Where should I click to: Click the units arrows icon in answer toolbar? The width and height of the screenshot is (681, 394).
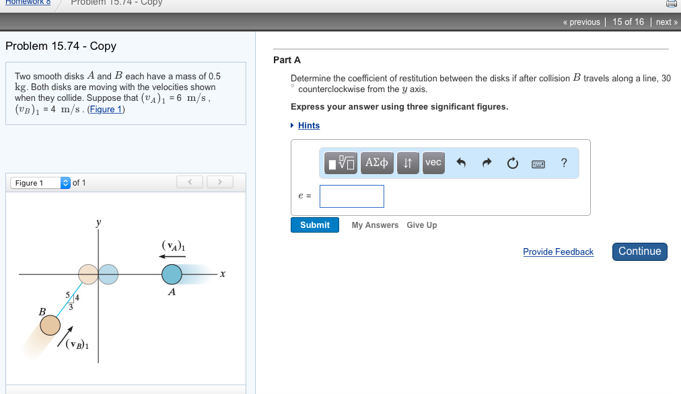[x=408, y=163]
